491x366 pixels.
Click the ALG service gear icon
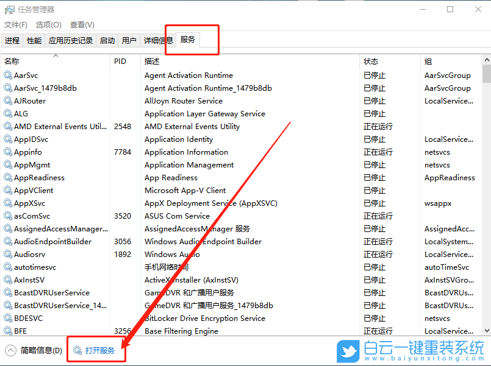coord(9,113)
